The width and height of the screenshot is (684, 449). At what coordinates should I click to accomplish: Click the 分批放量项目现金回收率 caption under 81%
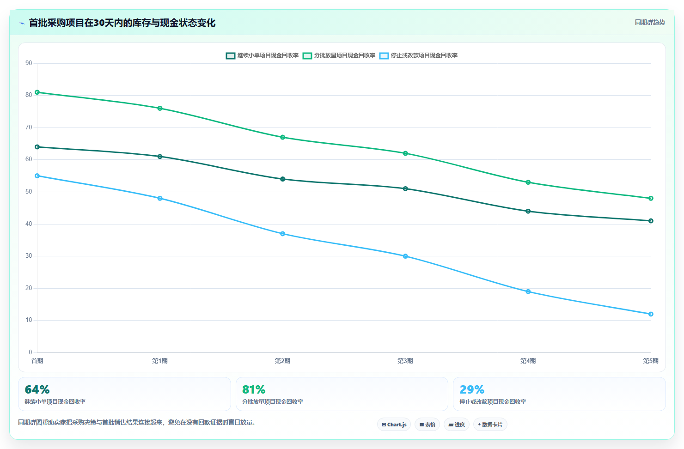(273, 402)
